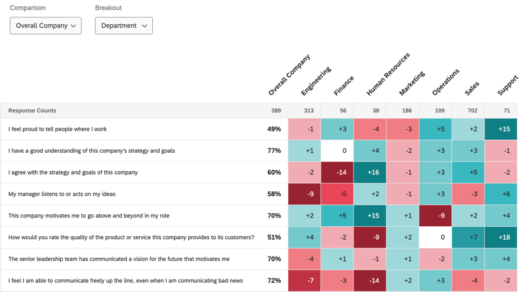The image size is (528, 292).
Task: Click the -9 Operations cell in motivation row
Action: (435, 216)
